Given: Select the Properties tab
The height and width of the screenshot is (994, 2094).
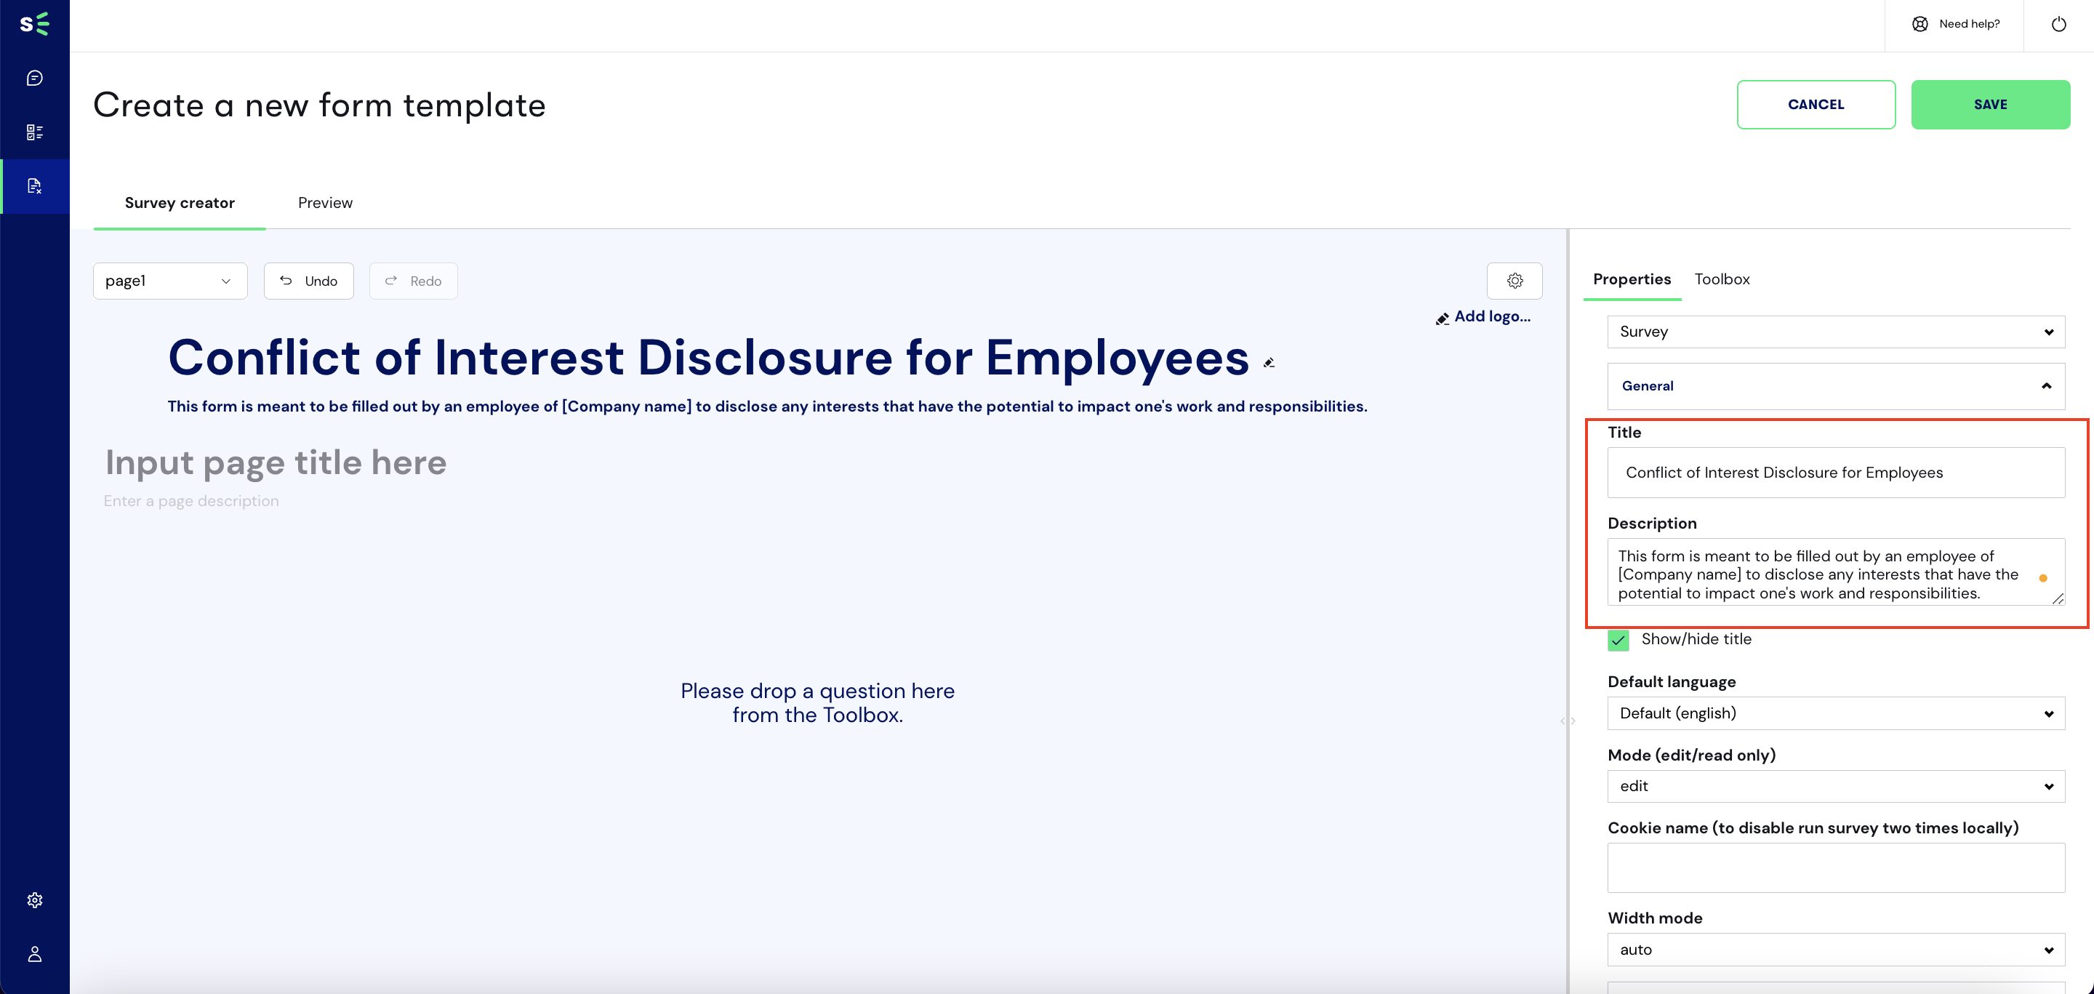Looking at the screenshot, I should 1632,278.
